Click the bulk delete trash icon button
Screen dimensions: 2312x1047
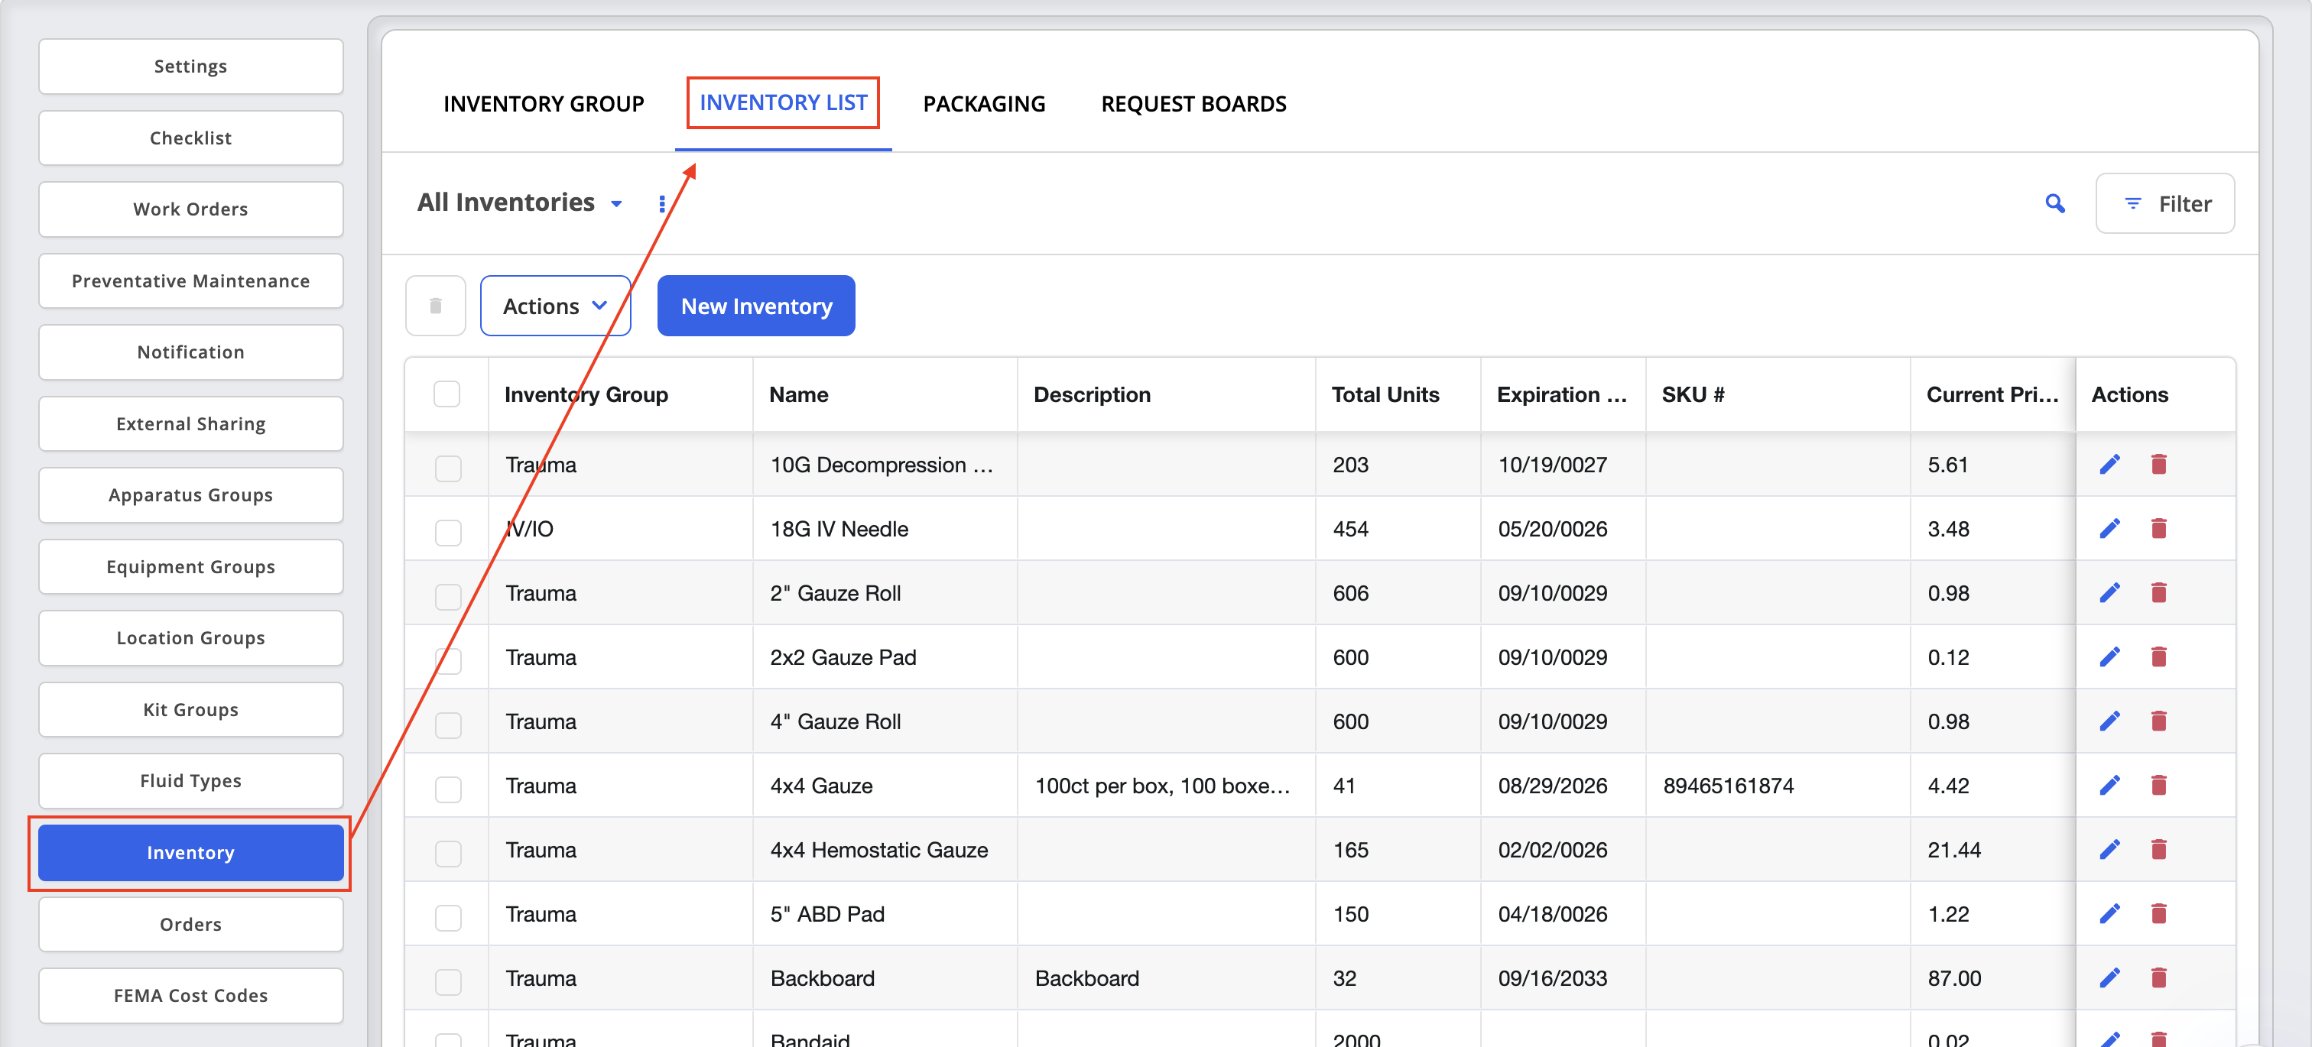435,306
